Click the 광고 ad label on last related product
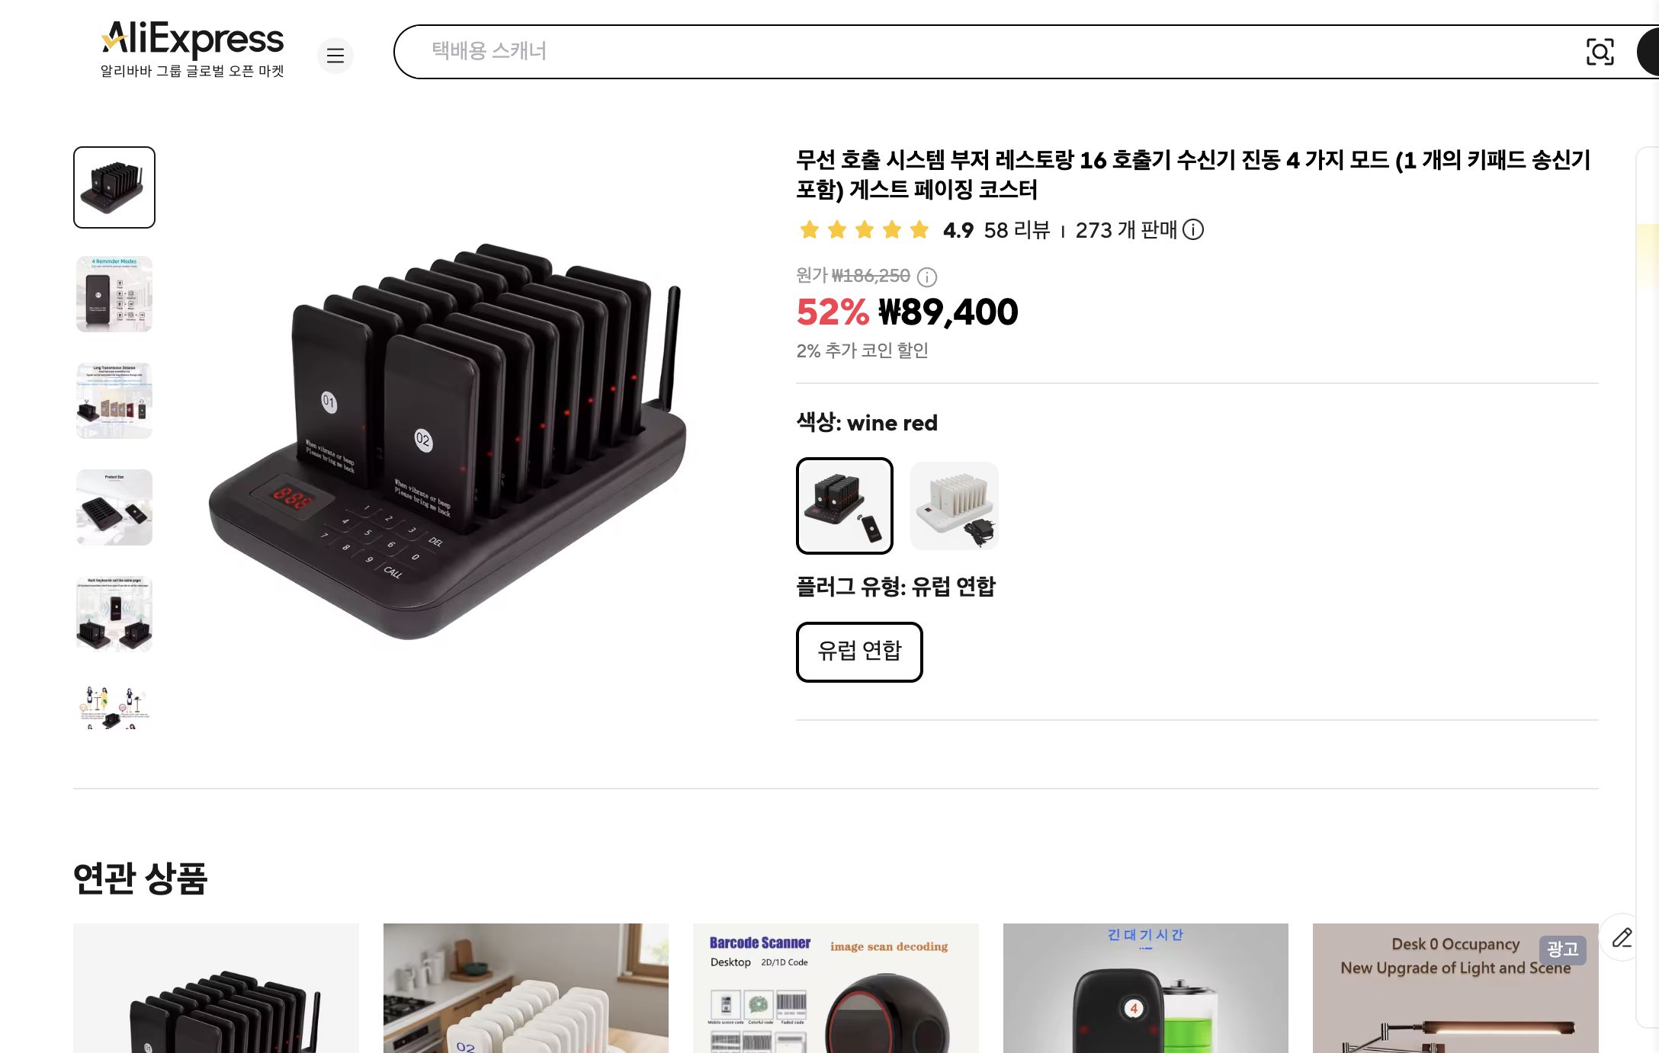The image size is (1659, 1053). 1564,949
